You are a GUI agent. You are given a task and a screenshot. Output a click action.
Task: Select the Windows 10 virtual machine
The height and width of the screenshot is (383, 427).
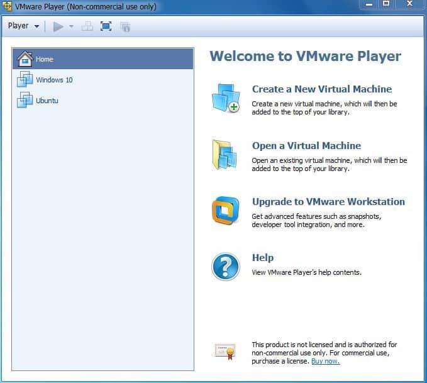[x=103, y=79]
